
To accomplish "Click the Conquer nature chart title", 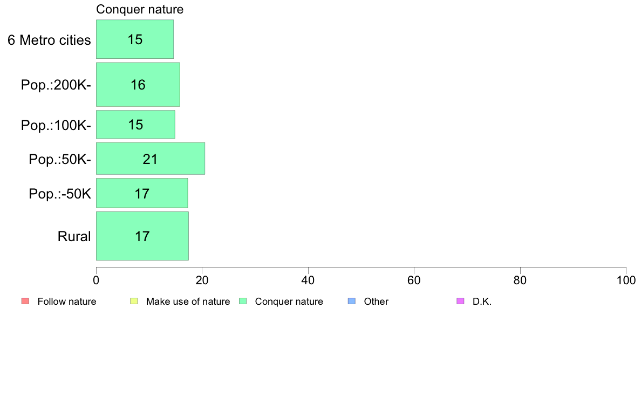I will 140,9.
